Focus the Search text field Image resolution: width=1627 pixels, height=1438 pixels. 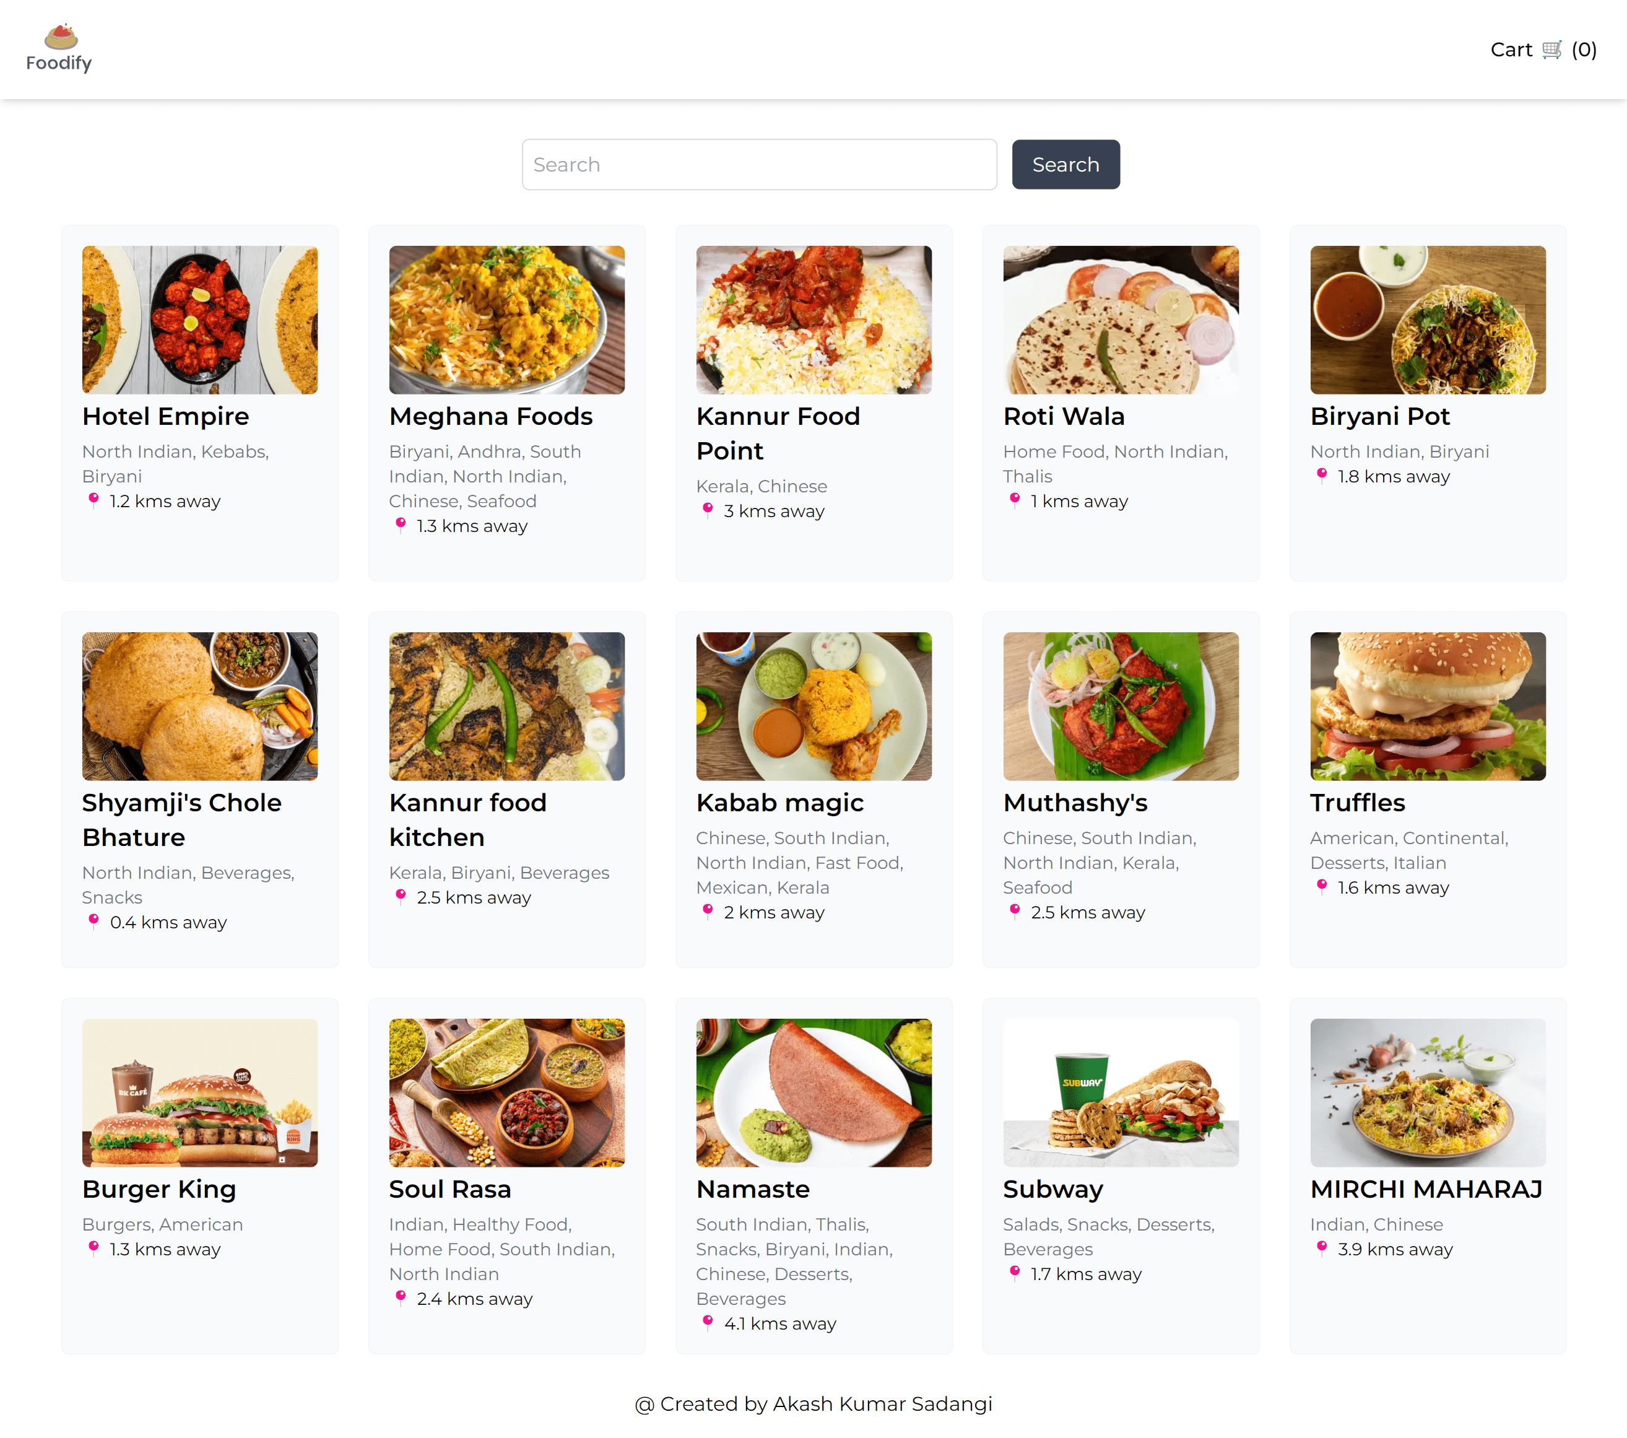click(758, 165)
